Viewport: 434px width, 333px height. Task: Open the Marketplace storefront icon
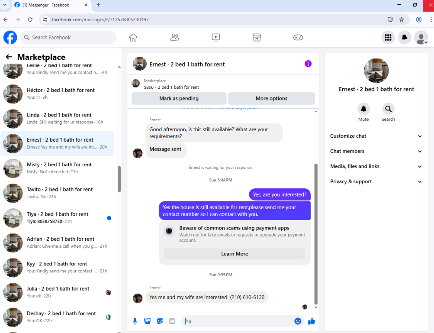[x=257, y=37]
